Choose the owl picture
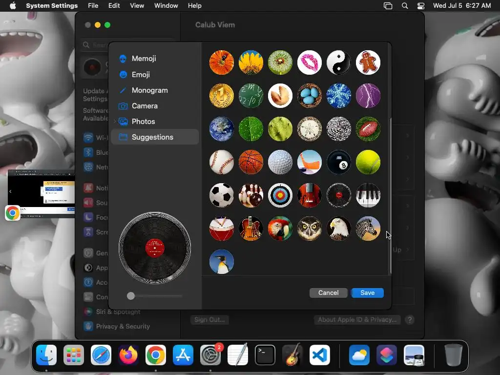Viewport: 500px width, 375px height. (309, 229)
